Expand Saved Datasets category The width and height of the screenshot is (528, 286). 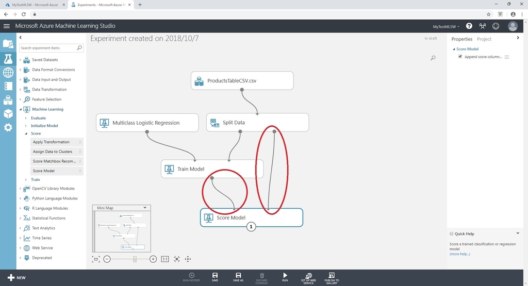pos(20,60)
